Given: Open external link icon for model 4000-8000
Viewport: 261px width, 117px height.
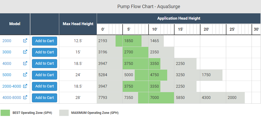Looking at the screenshot, I should 25,97.
